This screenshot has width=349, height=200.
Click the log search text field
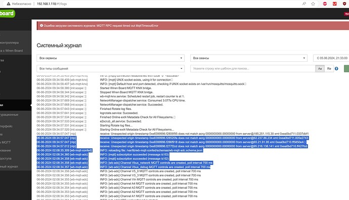pos(253,68)
